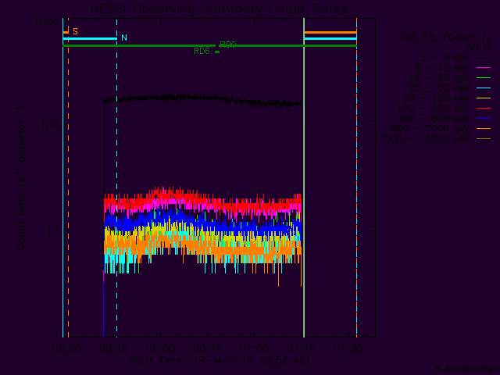Click the 'Att 0' legend text
The width and height of the screenshot is (500, 375).
tap(477, 48)
